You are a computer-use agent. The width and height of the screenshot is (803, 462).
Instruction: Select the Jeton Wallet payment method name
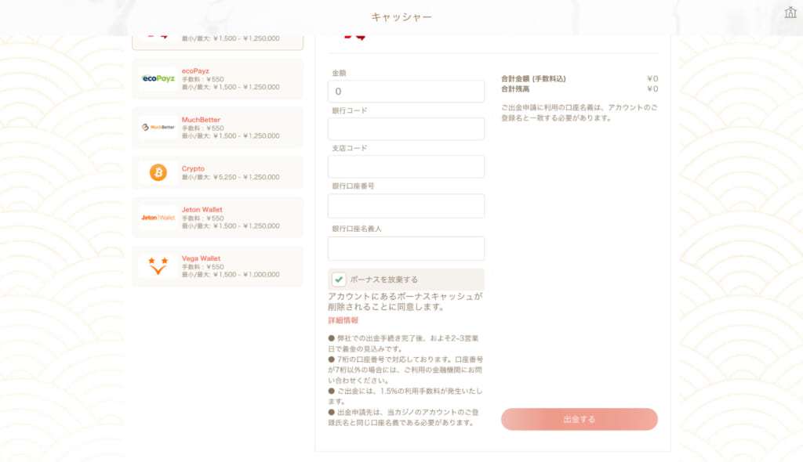tap(202, 209)
